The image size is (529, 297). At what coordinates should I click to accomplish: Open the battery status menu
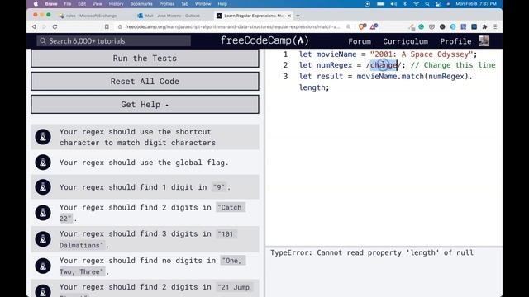[380, 4]
